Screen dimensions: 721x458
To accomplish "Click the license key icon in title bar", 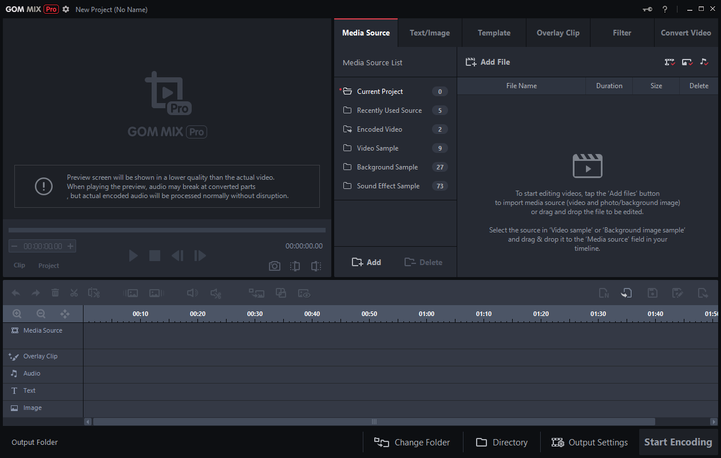I will 647,9.
